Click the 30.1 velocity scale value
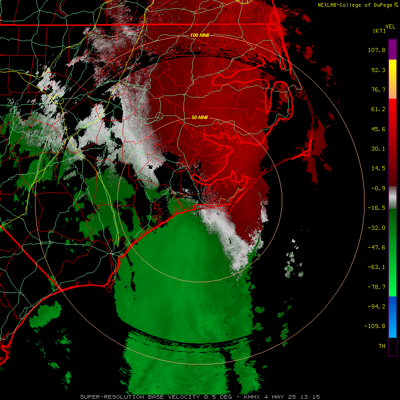The height and width of the screenshot is (400, 400). [x=378, y=149]
